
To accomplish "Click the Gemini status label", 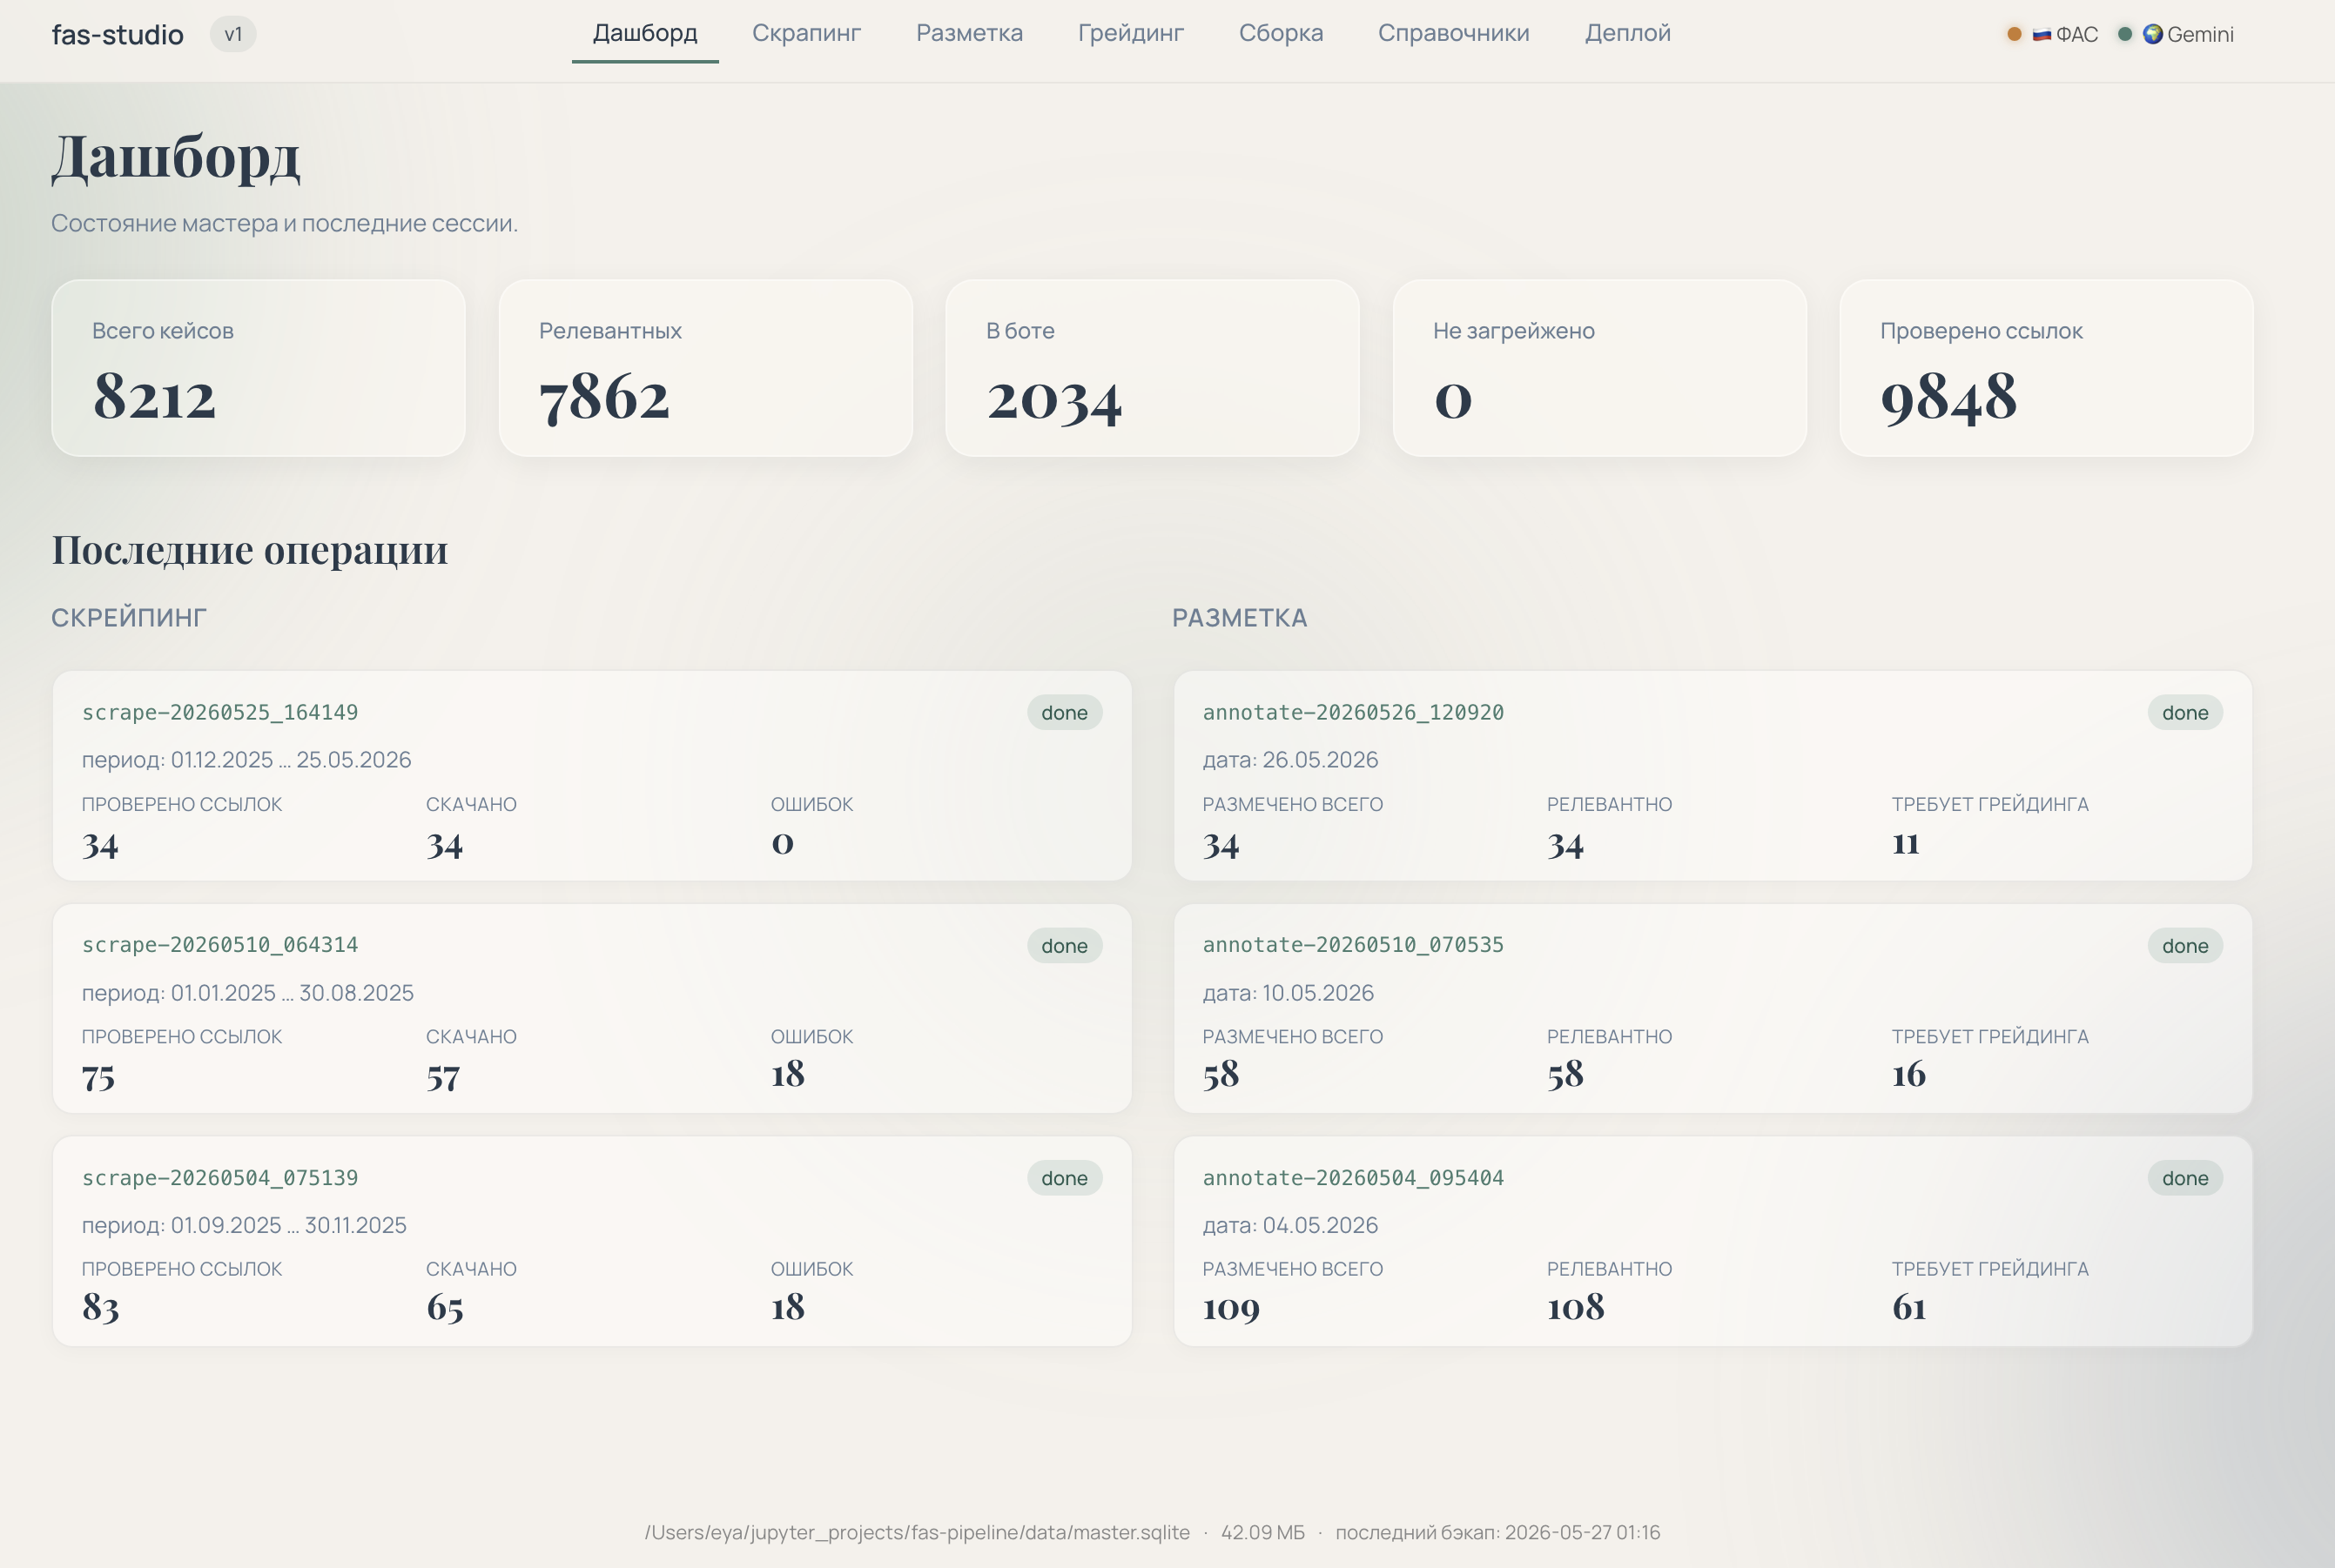I will coord(2200,34).
